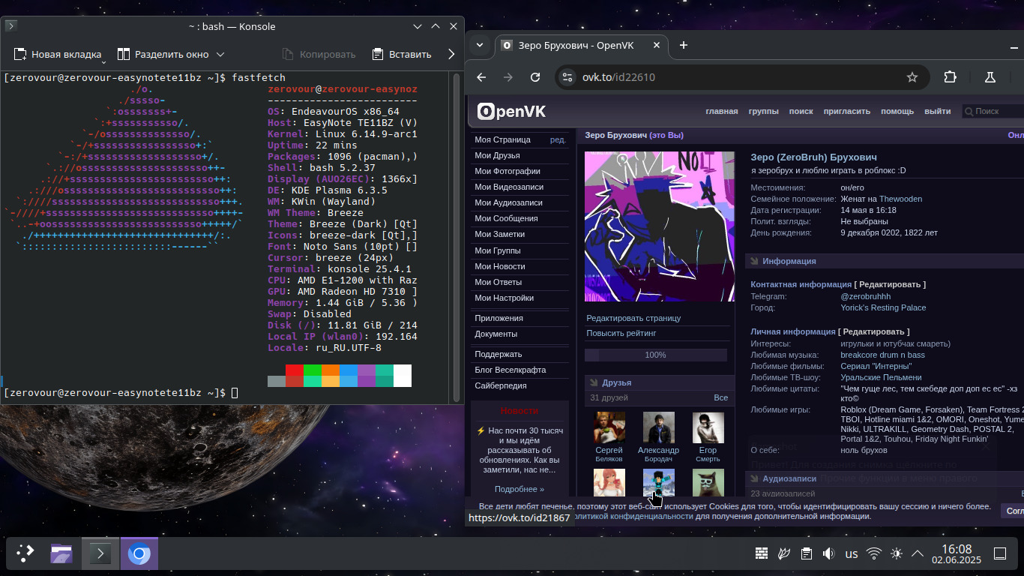Click the site information icon in address bar
The width and height of the screenshot is (1024, 576).
coord(567,77)
